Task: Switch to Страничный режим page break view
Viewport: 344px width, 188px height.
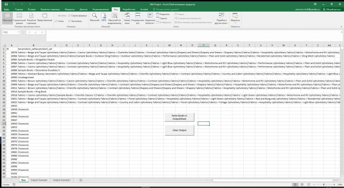Action: click(19, 18)
